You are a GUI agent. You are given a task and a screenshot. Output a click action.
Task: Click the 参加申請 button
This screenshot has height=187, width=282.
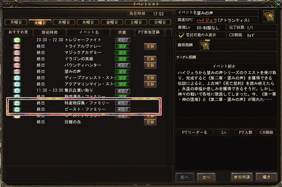pos(242,177)
